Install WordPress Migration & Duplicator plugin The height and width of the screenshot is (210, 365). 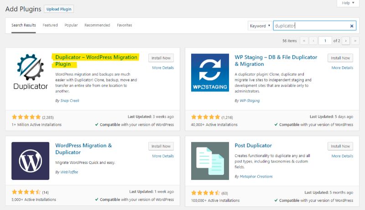coord(161,146)
